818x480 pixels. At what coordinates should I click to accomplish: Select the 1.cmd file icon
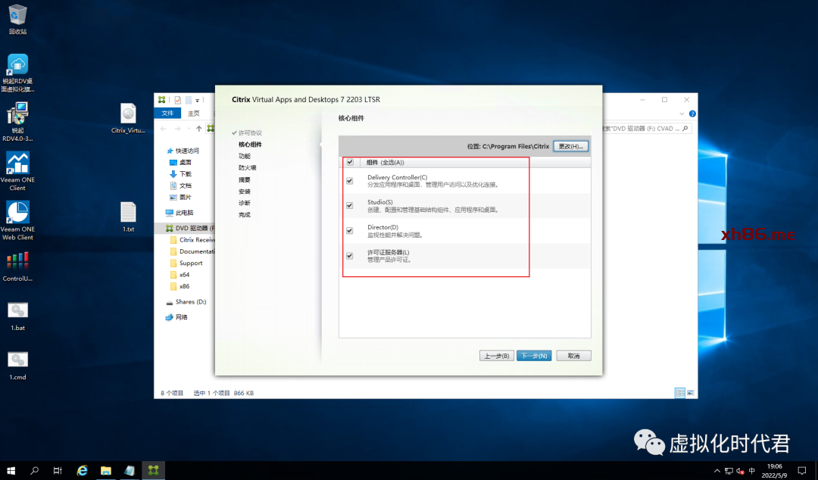point(17,366)
